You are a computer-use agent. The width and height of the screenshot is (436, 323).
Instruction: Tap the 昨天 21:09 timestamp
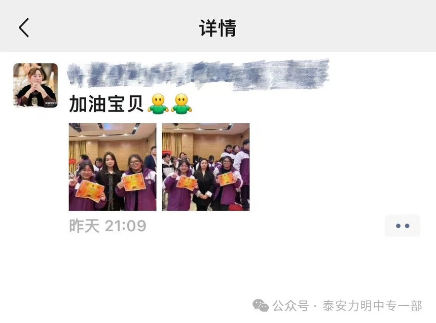point(107,226)
